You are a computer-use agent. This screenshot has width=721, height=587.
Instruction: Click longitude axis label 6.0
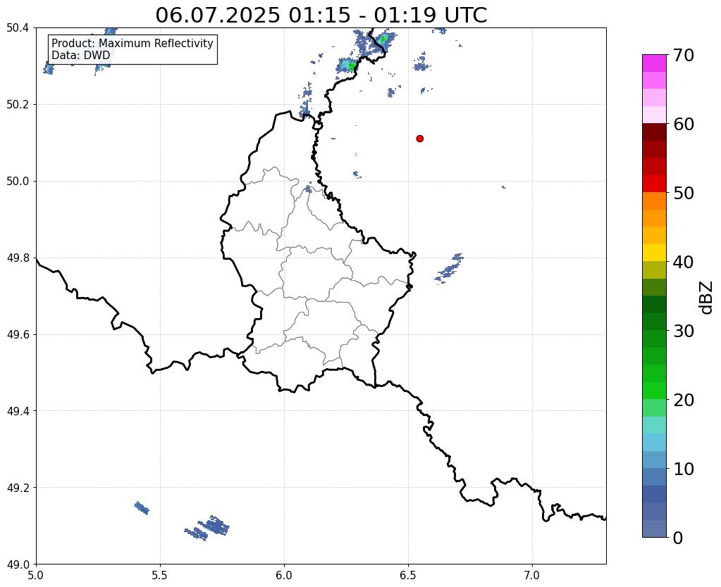pyautogui.click(x=284, y=575)
